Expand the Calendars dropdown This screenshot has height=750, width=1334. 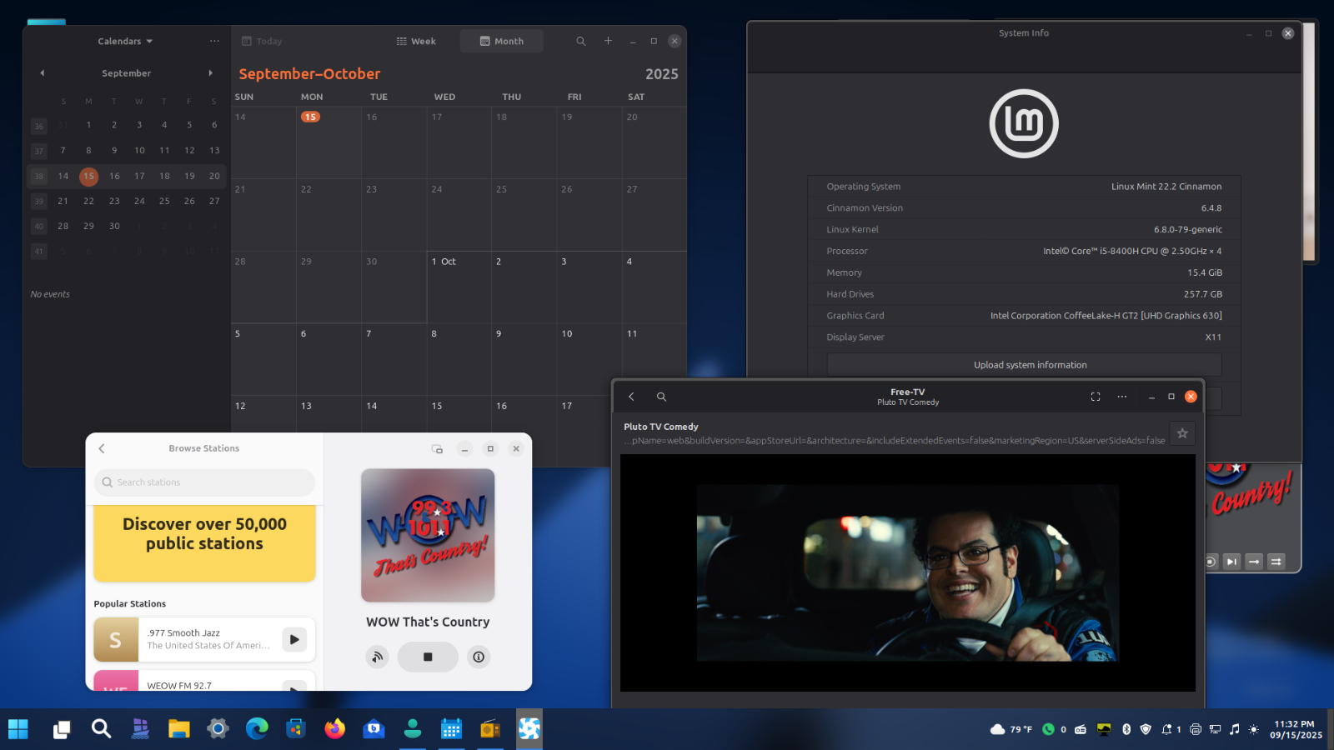pos(125,41)
